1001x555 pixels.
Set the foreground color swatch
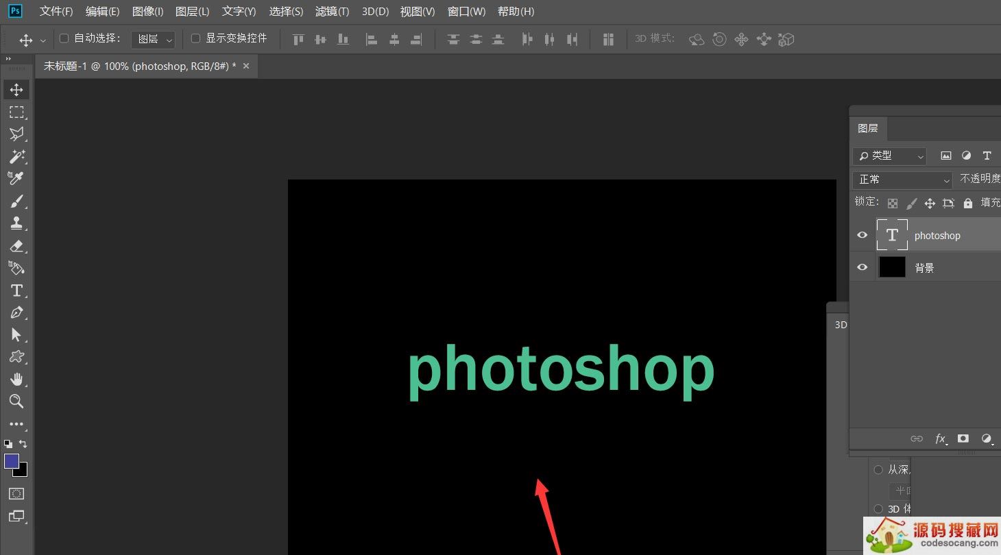click(11, 461)
